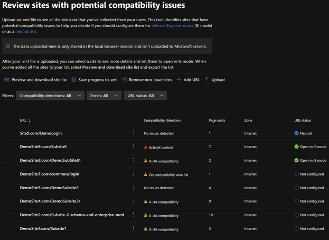
Task: Click the Preview and download site list icon
Action: pyautogui.click(x=7, y=80)
